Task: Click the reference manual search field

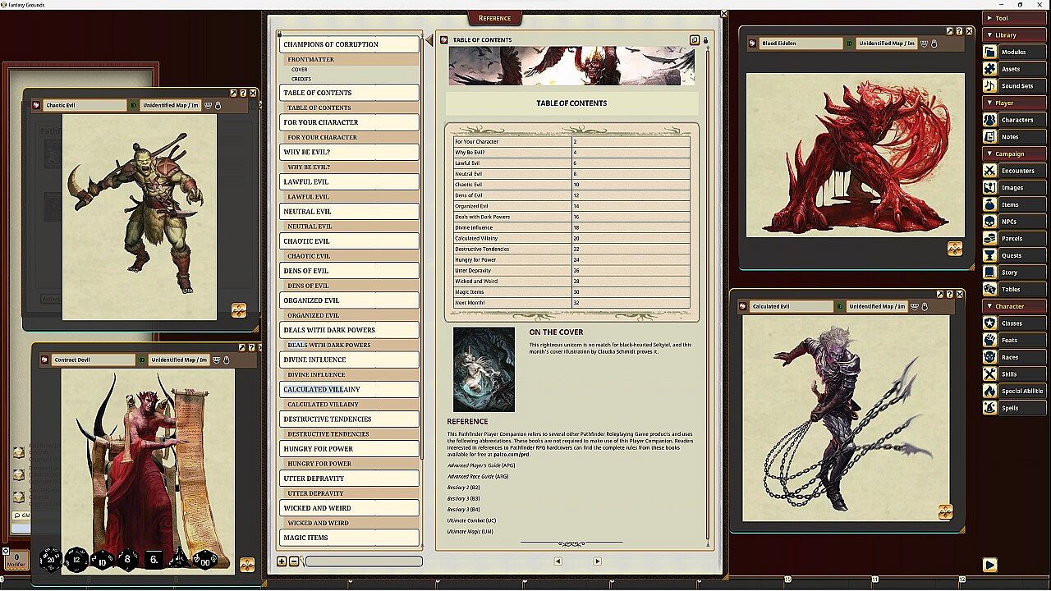Action: point(364,561)
